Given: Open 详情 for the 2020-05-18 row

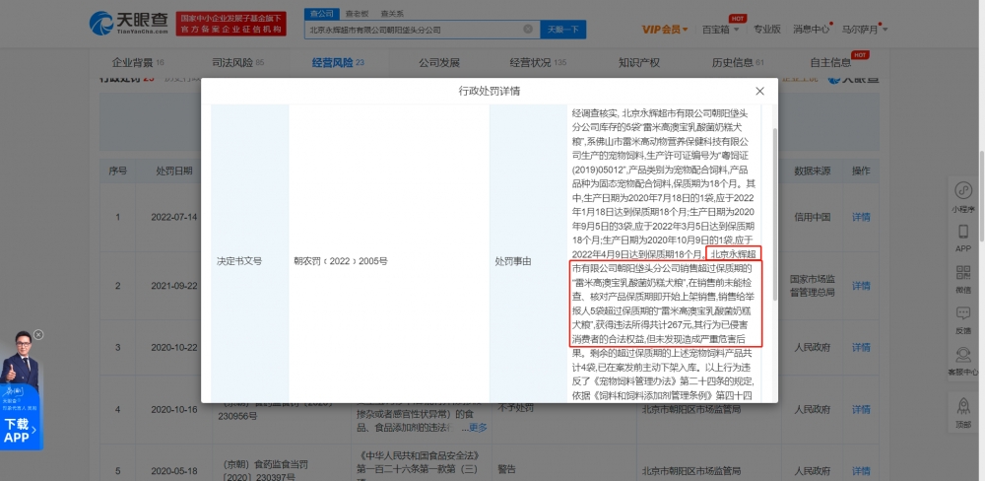Looking at the screenshot, I should 861,470.
